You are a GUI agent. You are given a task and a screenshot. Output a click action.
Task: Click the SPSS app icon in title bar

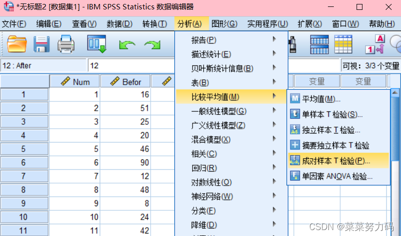coord(9,6)
